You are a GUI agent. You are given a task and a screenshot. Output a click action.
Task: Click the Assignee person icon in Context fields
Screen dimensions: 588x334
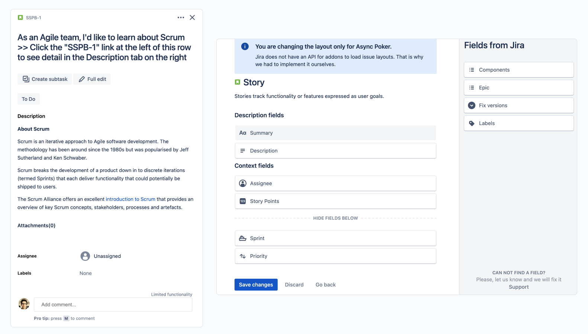coord(243,183)
